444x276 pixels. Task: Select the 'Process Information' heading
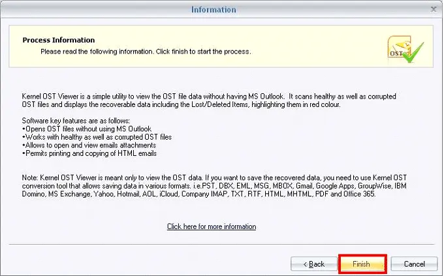click(59, 40)
